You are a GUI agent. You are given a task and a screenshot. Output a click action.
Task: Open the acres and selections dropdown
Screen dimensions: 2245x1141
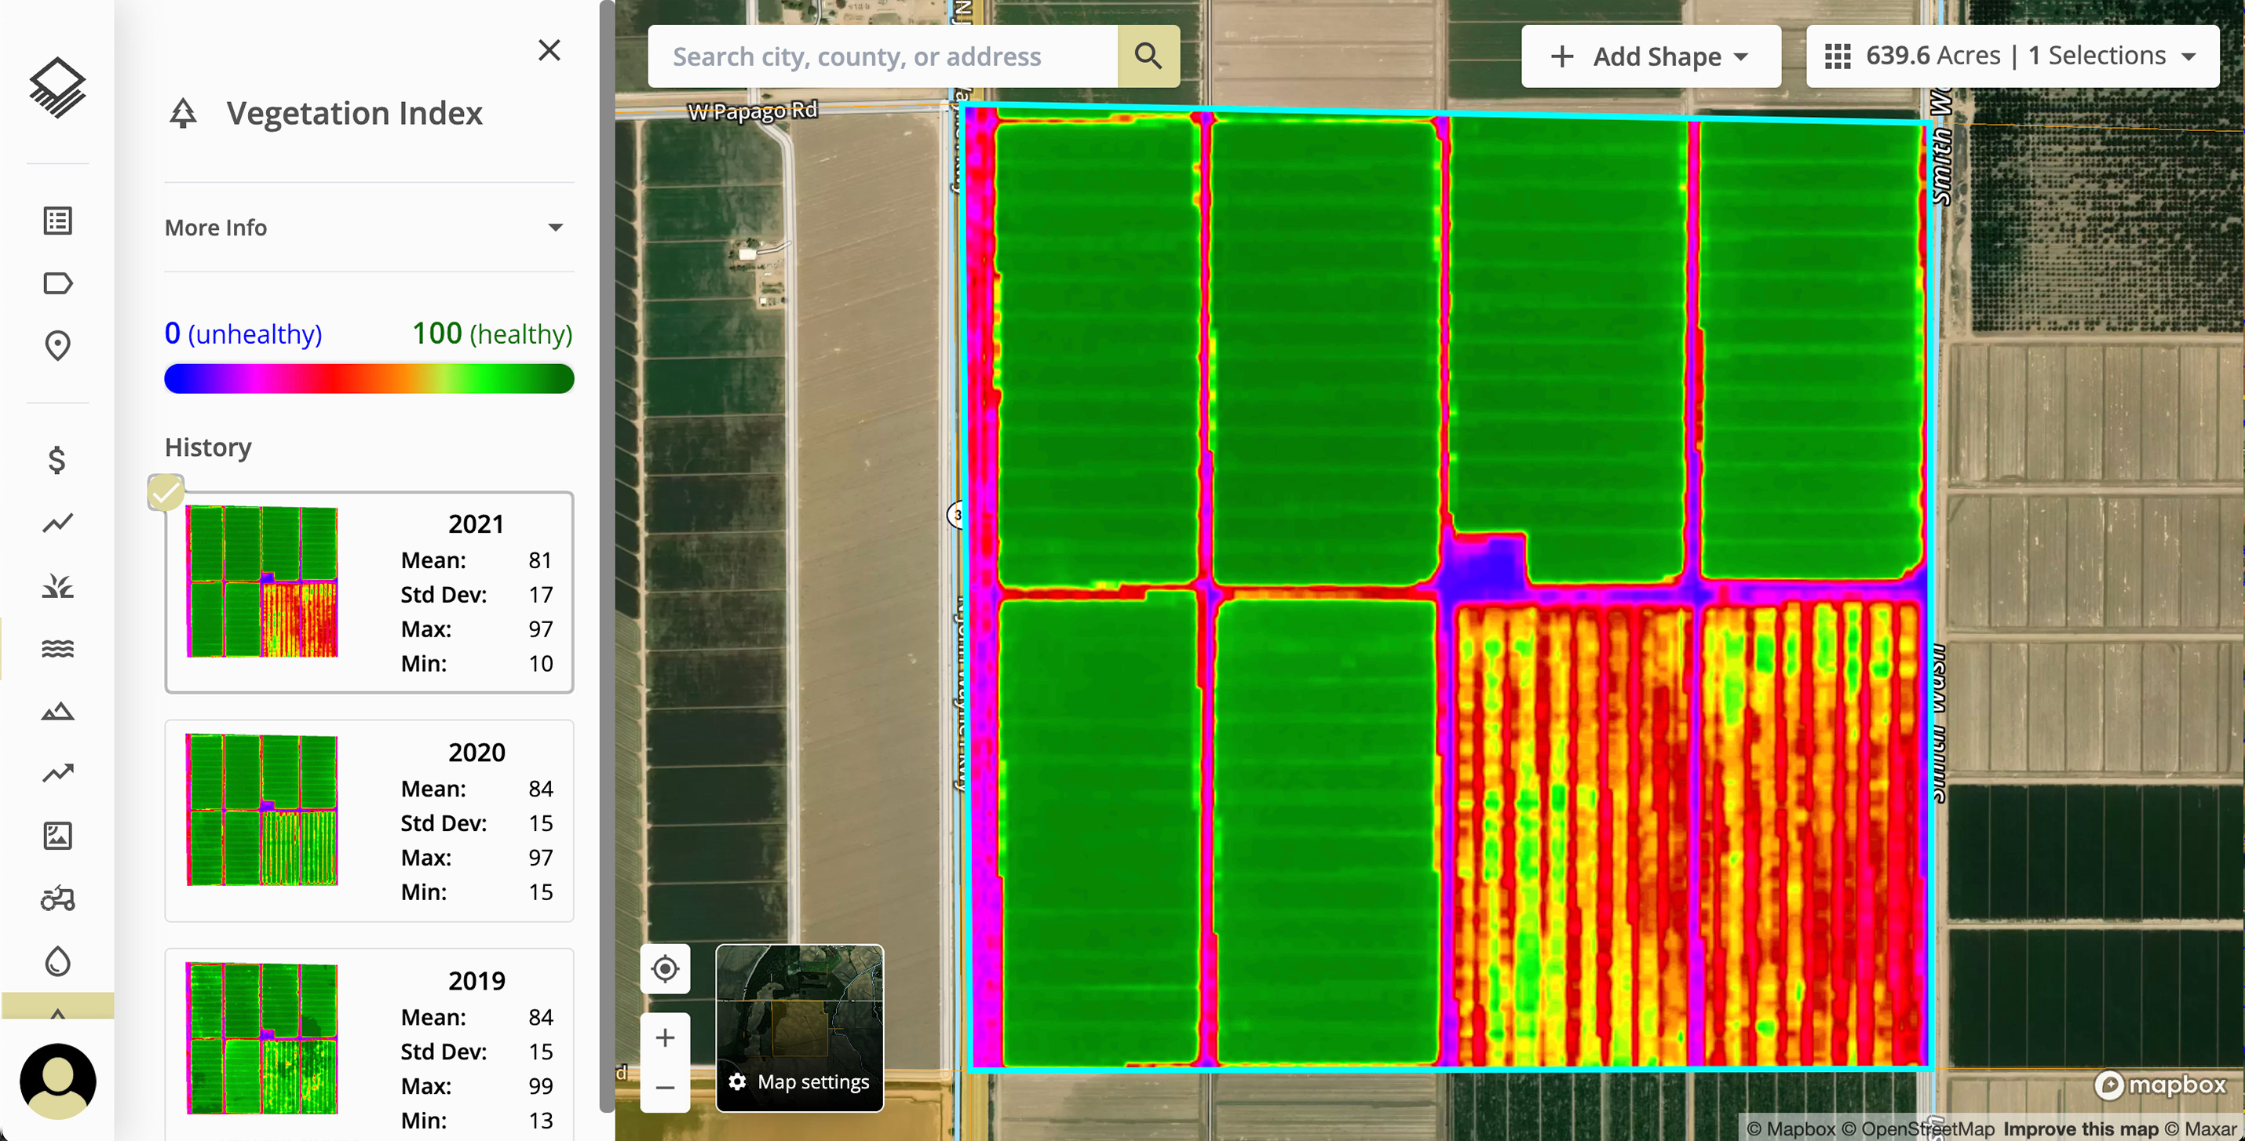[2011, 57]
